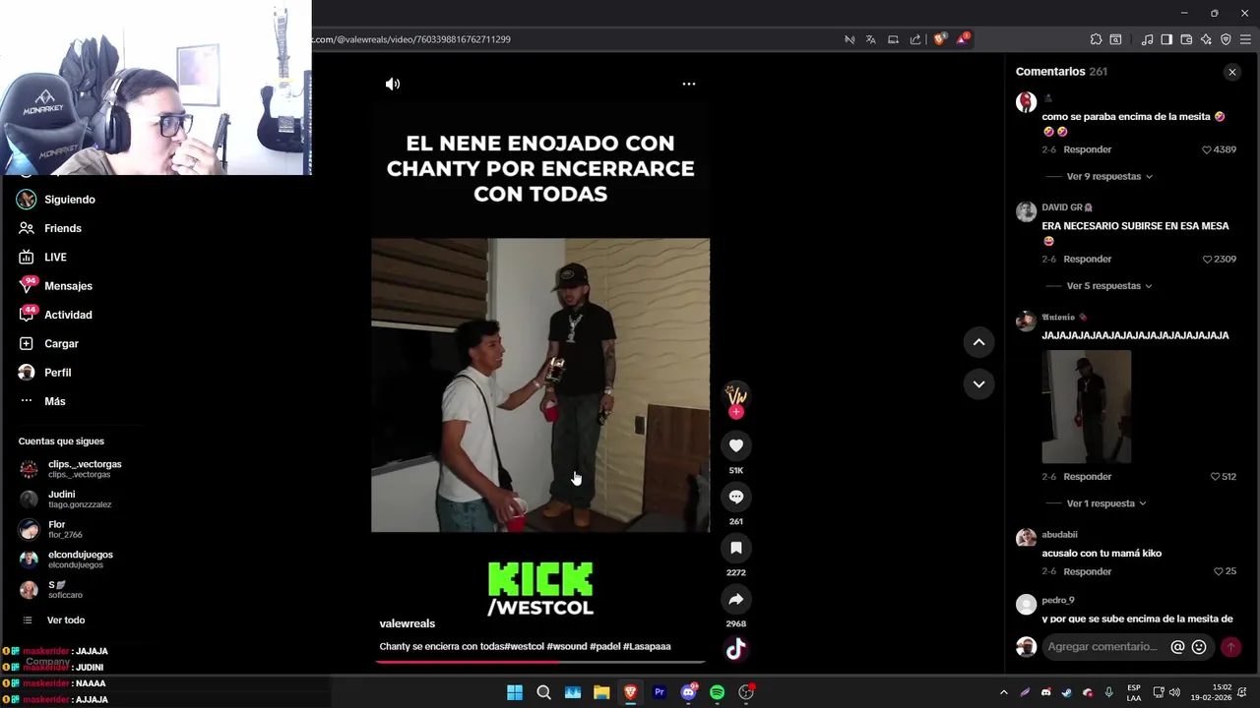Open followed account clips._.vectorgas
This screenshot has height=708, width=1260.
click(x=71, y=469)
